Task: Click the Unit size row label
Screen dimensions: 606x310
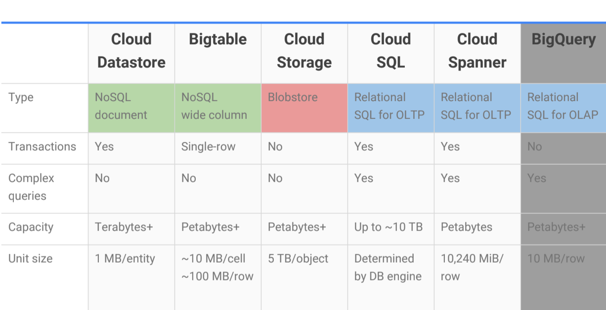Action: pyautogui.click(x=30, y=258)
